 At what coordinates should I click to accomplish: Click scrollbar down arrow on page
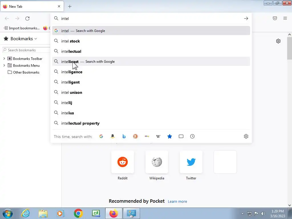pos(289,205)
